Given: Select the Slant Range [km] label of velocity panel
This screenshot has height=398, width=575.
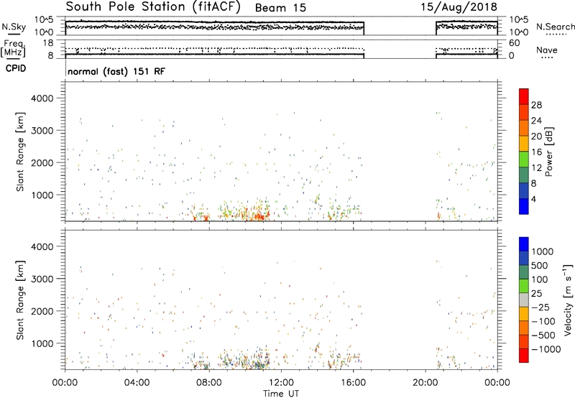Looking at the screenshot, I should [20, 300].
